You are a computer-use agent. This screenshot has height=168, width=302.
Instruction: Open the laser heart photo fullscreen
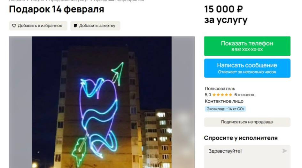(102, 102)
